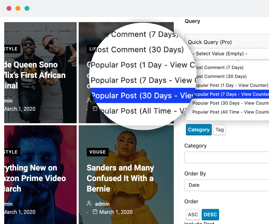Open the Quick Query (Pro) dropdown
This screenshot has width=269, height=224.
coord(227,42)
